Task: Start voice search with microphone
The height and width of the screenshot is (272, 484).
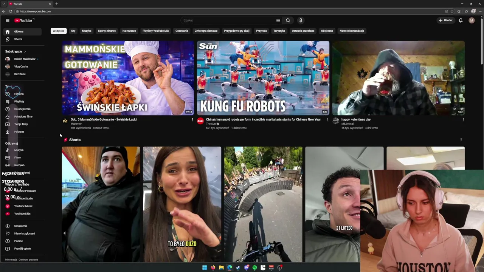Action: click(x=301, y=20)
